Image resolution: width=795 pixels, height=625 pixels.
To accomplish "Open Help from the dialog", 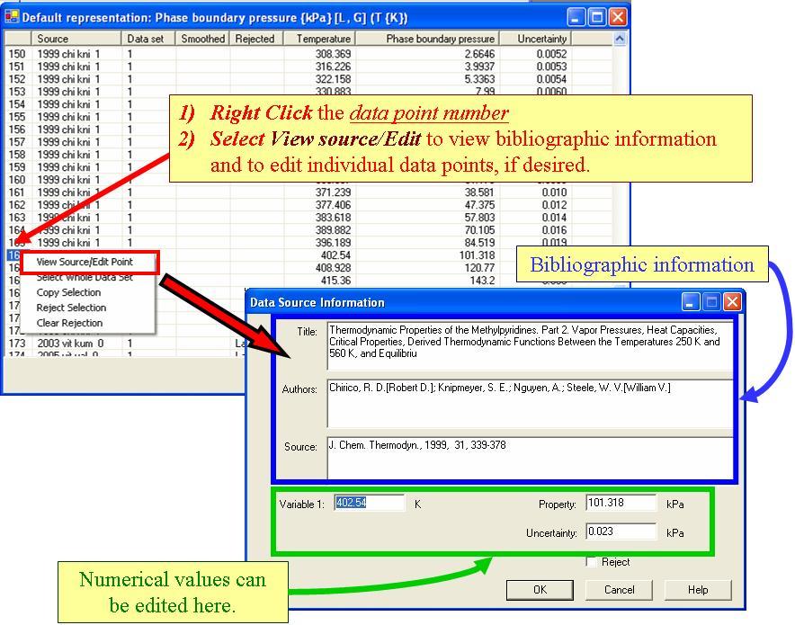I will [x=697, y=590].
